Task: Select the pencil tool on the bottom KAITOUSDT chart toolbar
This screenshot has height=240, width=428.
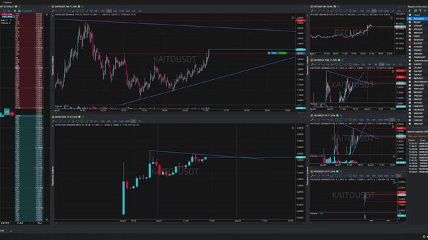Action: pyautogui.click(x=53, y=121)
